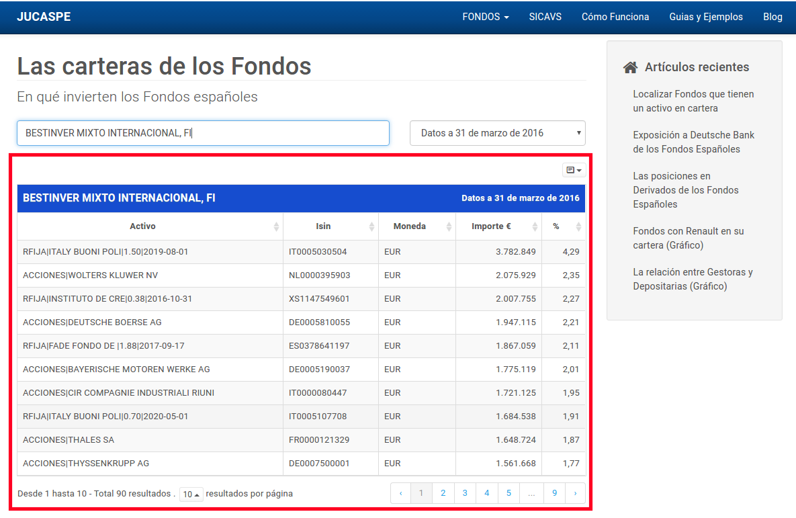Screen dimensions: 796x518
Task: Click the BESTINVER MIXTO INTERNACIONAL table title
Action: click(x=119, y=198)
